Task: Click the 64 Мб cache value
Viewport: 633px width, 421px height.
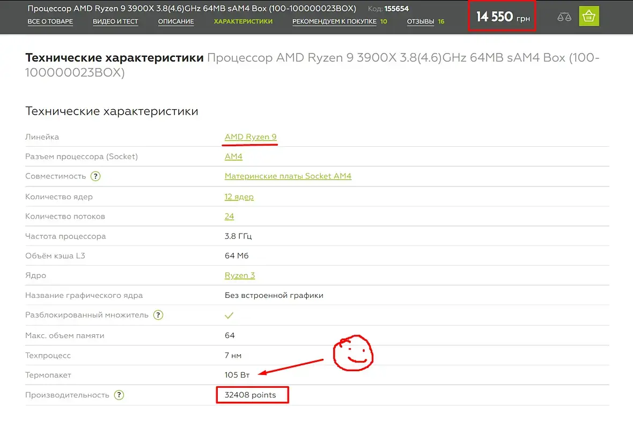Action: click(237, 255)
